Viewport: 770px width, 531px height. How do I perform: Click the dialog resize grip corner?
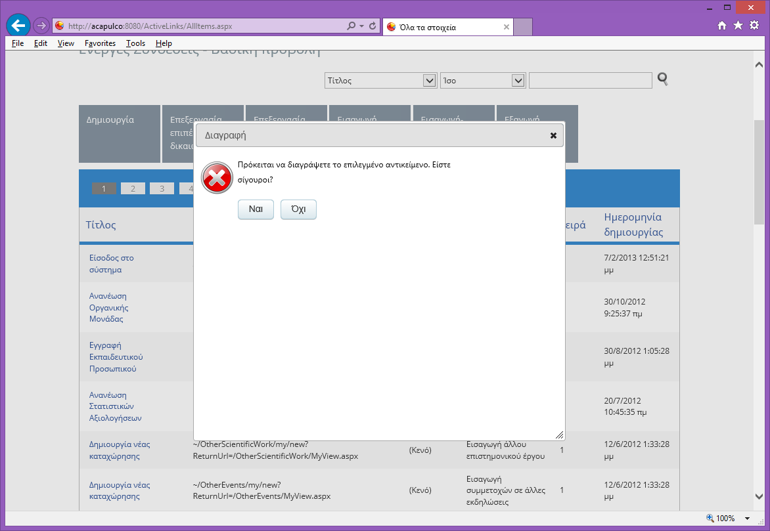(559, 435)
